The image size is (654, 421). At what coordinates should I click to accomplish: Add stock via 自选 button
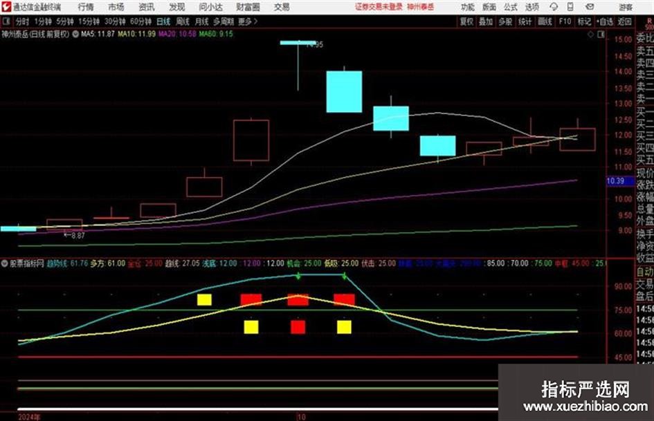[x=605, y=21]
